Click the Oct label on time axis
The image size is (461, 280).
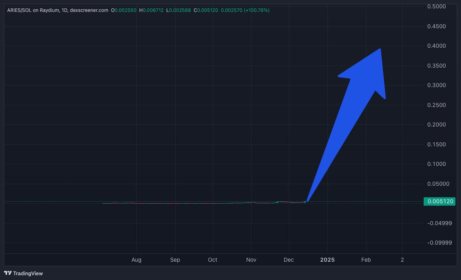pyautogui.click(x=213, y=260)
